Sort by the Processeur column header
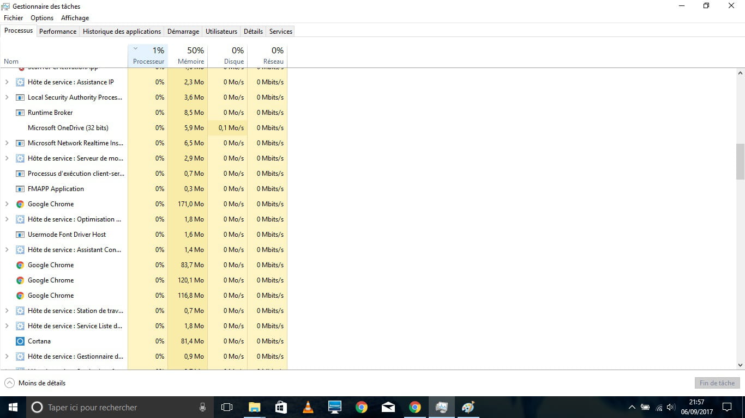This screenshot has height=418, width=745. (148, 56)
